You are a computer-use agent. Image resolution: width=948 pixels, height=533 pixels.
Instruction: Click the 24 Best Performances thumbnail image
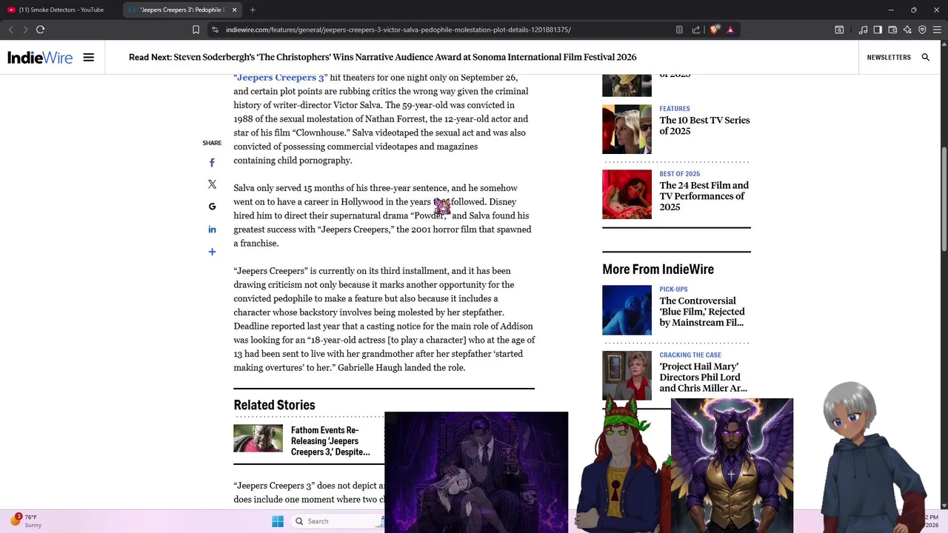tap(627, 194)
